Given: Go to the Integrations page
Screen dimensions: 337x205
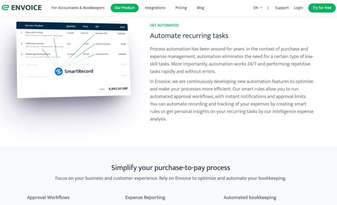Looking at the screenshot, I should tap(155, 8).
